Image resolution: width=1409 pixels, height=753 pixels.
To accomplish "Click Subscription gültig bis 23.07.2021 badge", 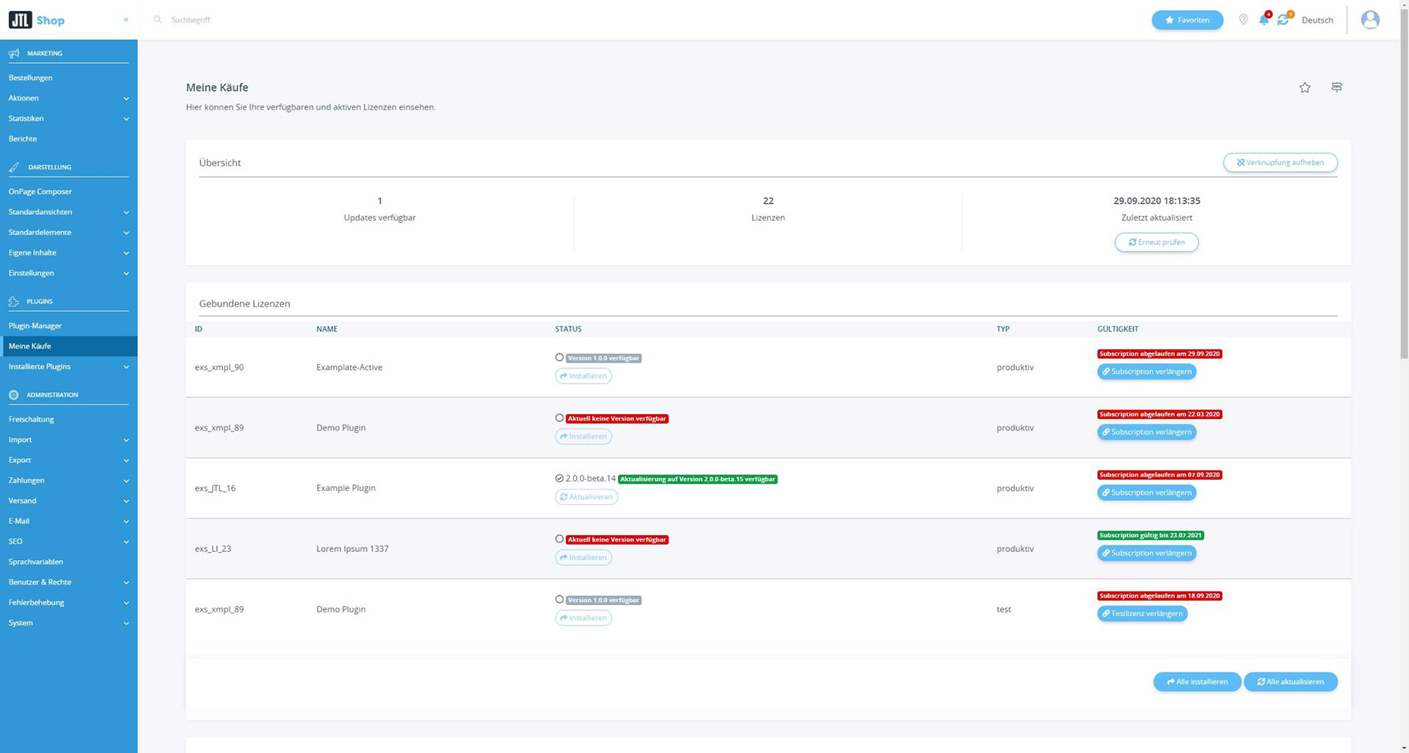I will [1151, 535].
